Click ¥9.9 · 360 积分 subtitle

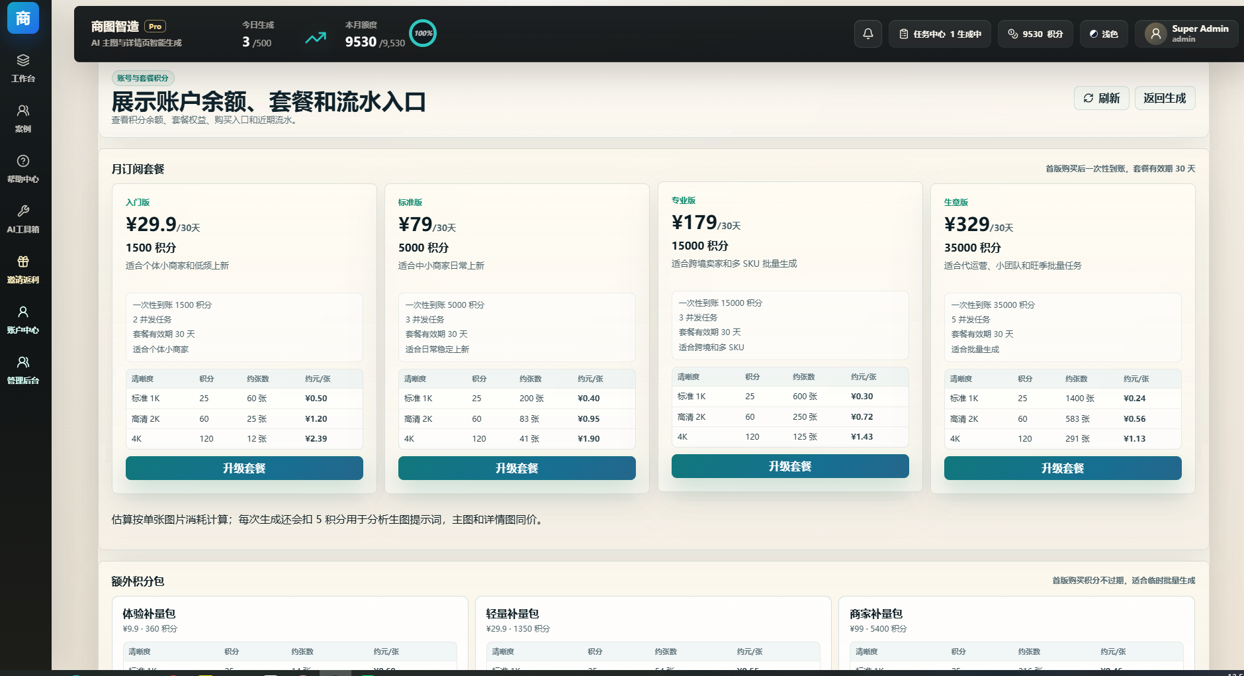(x=150, y=629)
